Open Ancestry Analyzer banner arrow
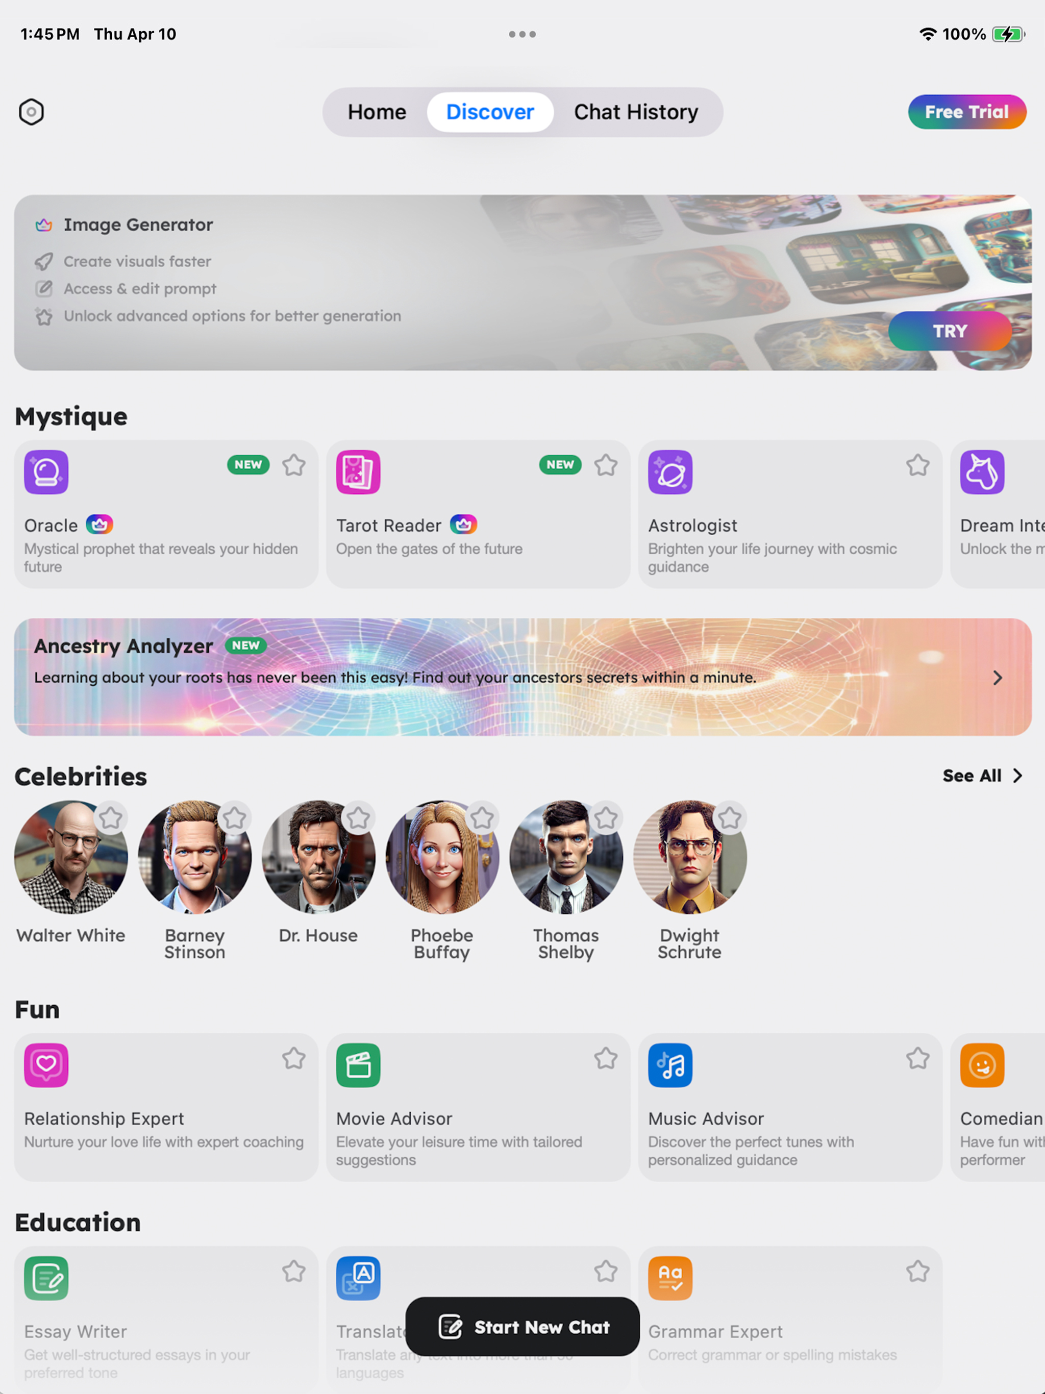The image size is (1045, 1394). point(997,678)
